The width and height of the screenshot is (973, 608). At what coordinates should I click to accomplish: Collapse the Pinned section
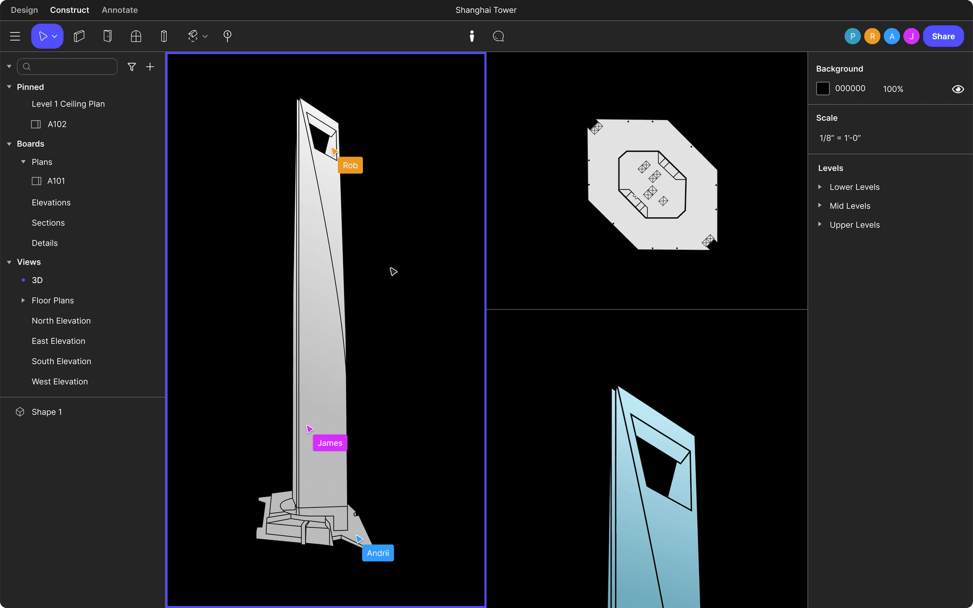tap(9, 87)
